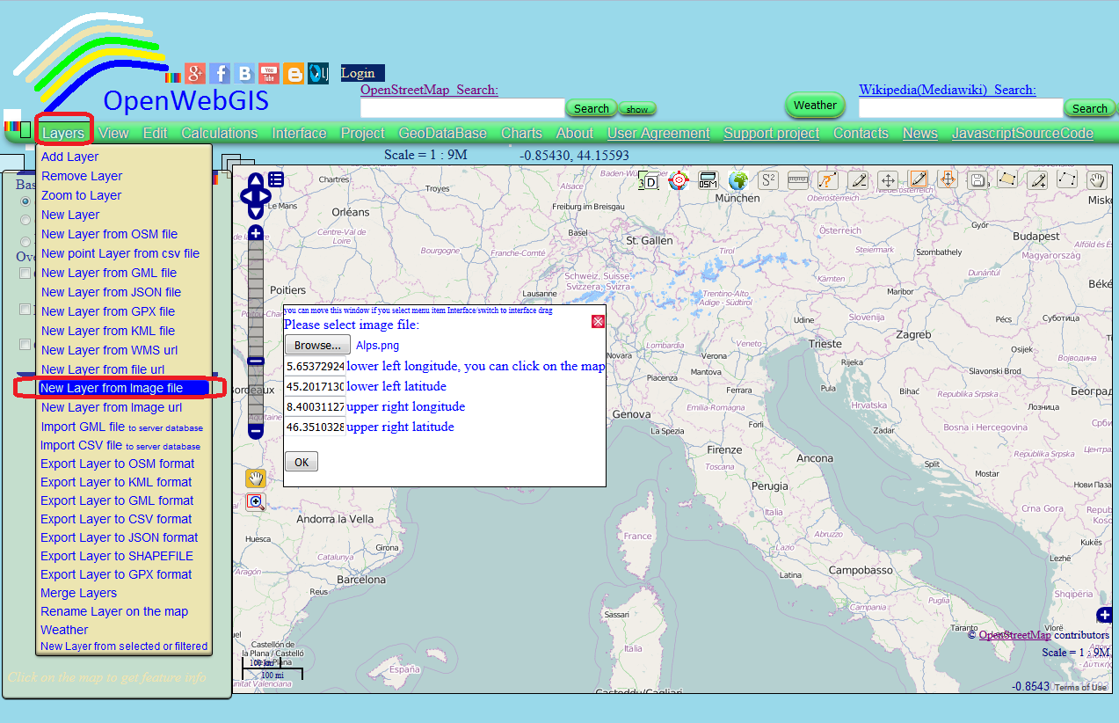The width and height of the screenshot is (1119, 723).
Task: Select the orange drag-feature arrows tool
Action: (x=948, y=180)
